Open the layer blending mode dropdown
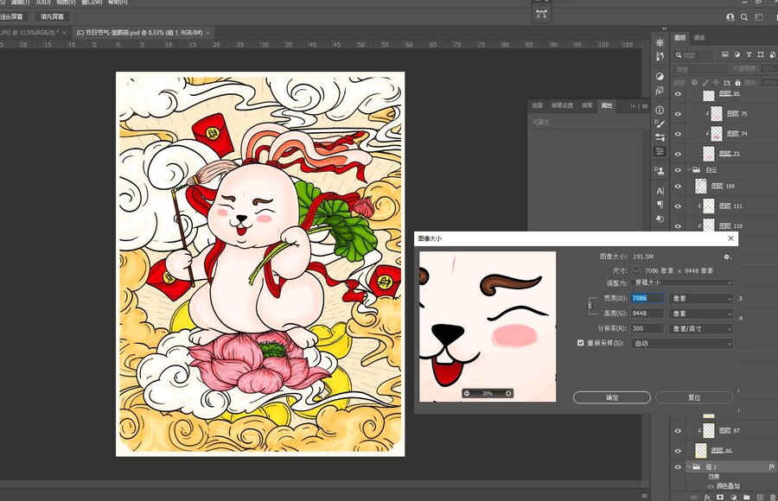 tap(701, 69)
